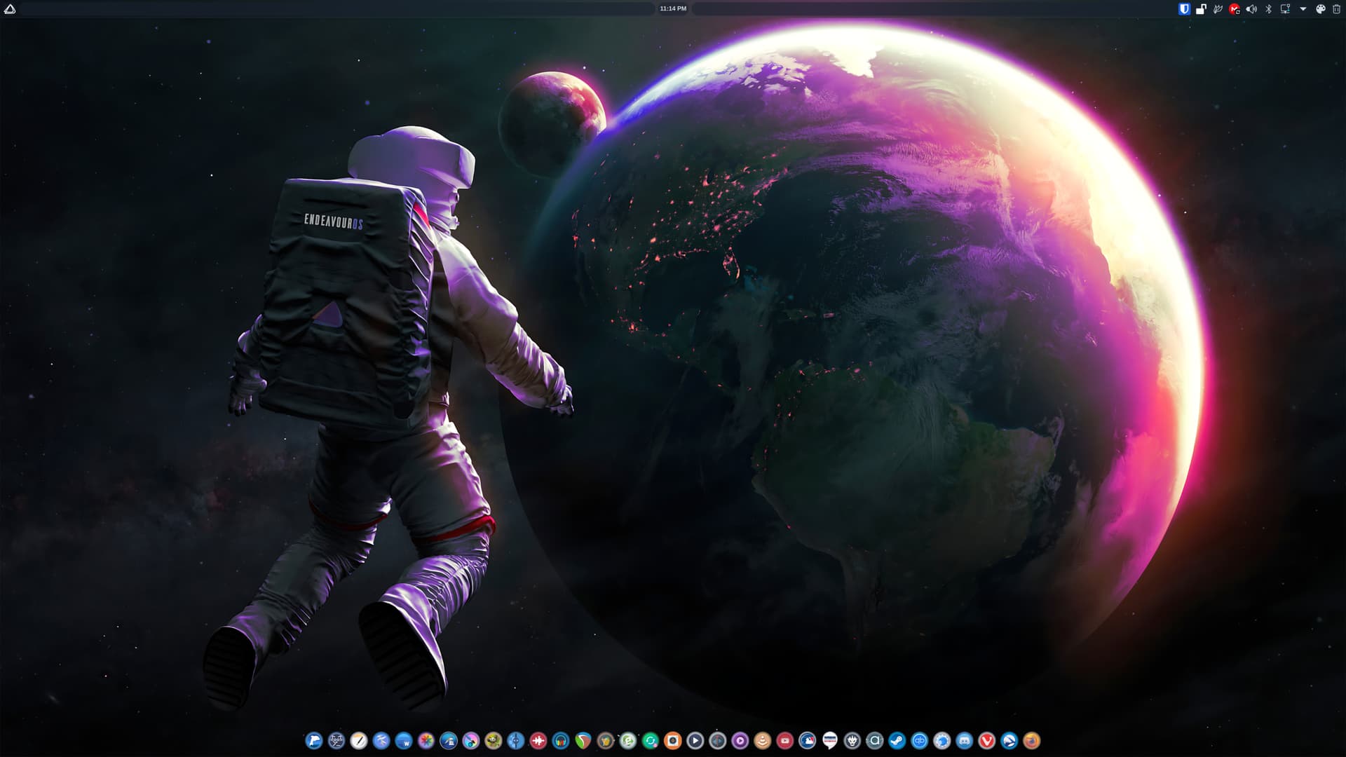Open the qBittorrent dock icon
The height and width of the screenshot is (757, 1346).
920,740
